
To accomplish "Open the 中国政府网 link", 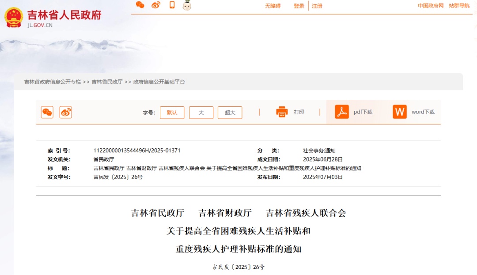I will (430, 6).
